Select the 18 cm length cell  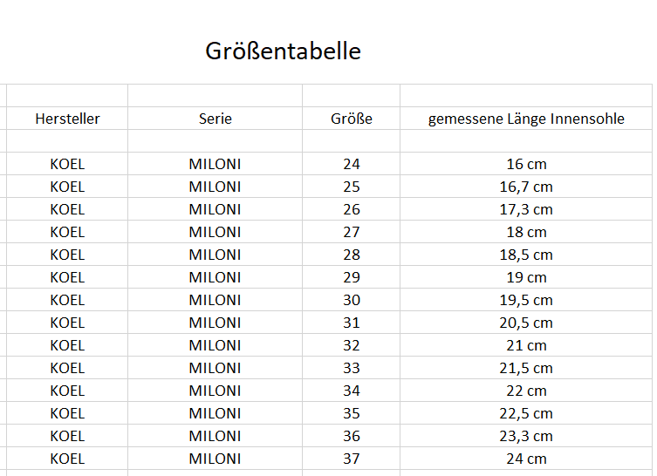tap(526, 232)
